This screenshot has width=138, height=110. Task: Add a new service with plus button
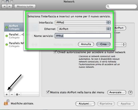[7, 94]
